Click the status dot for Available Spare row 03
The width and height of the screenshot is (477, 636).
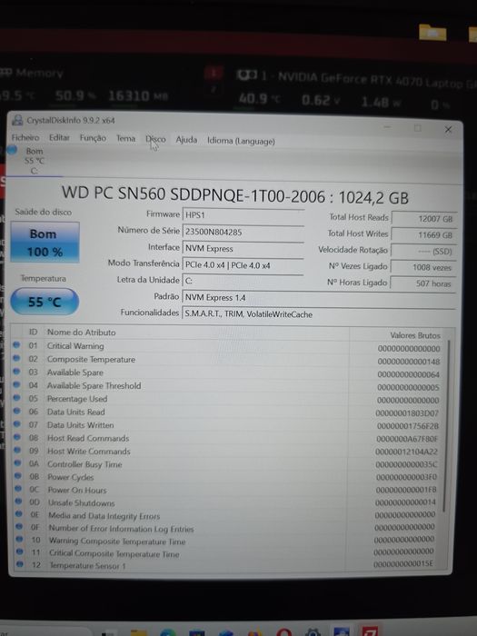(16, 372)
